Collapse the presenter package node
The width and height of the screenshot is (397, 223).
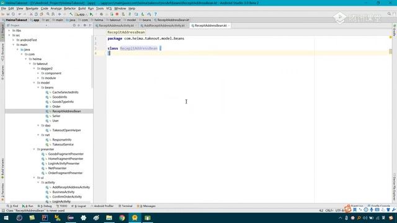[34, 149]
